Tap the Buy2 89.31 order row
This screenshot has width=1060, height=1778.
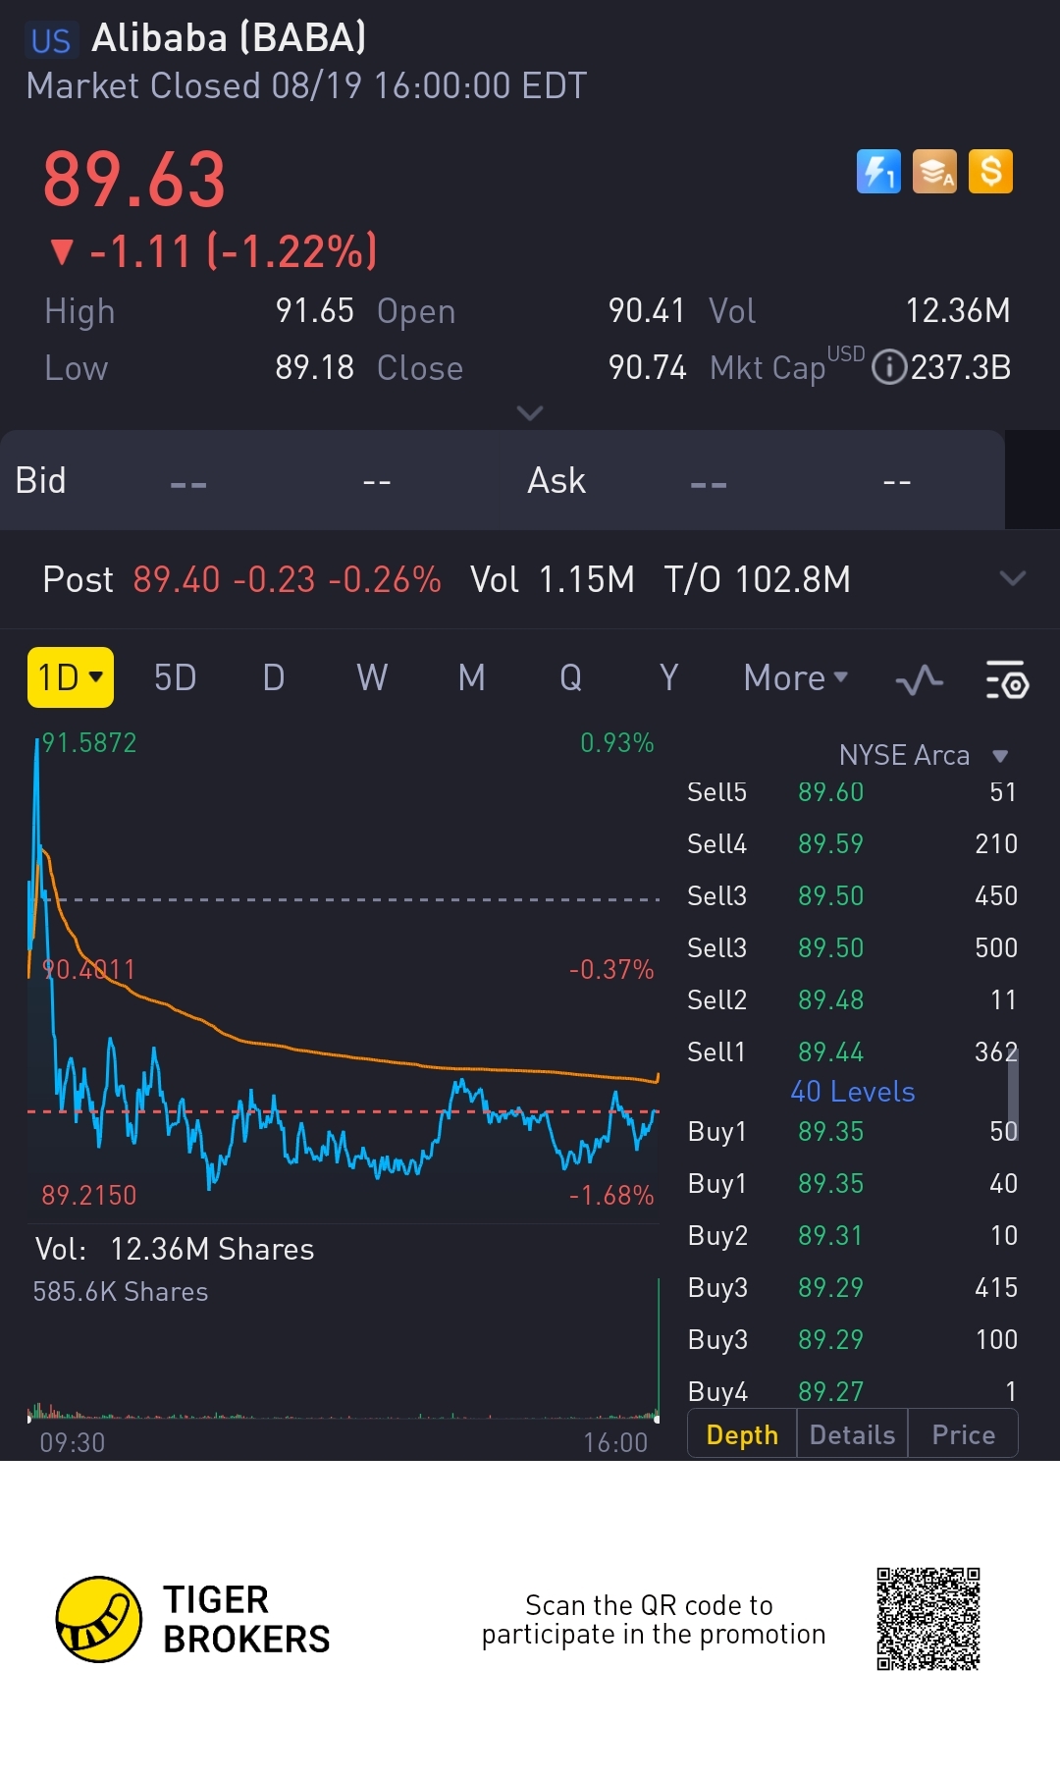(x=852, y=1236)
